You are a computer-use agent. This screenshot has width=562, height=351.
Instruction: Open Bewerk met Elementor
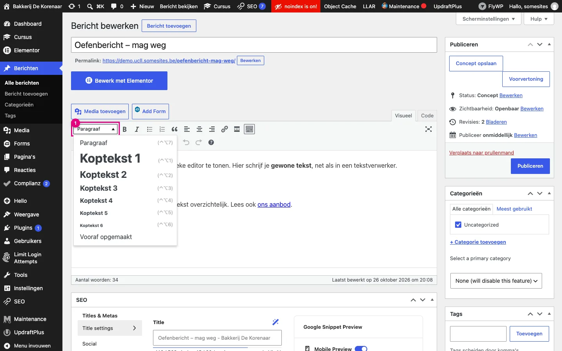(119, 81)
